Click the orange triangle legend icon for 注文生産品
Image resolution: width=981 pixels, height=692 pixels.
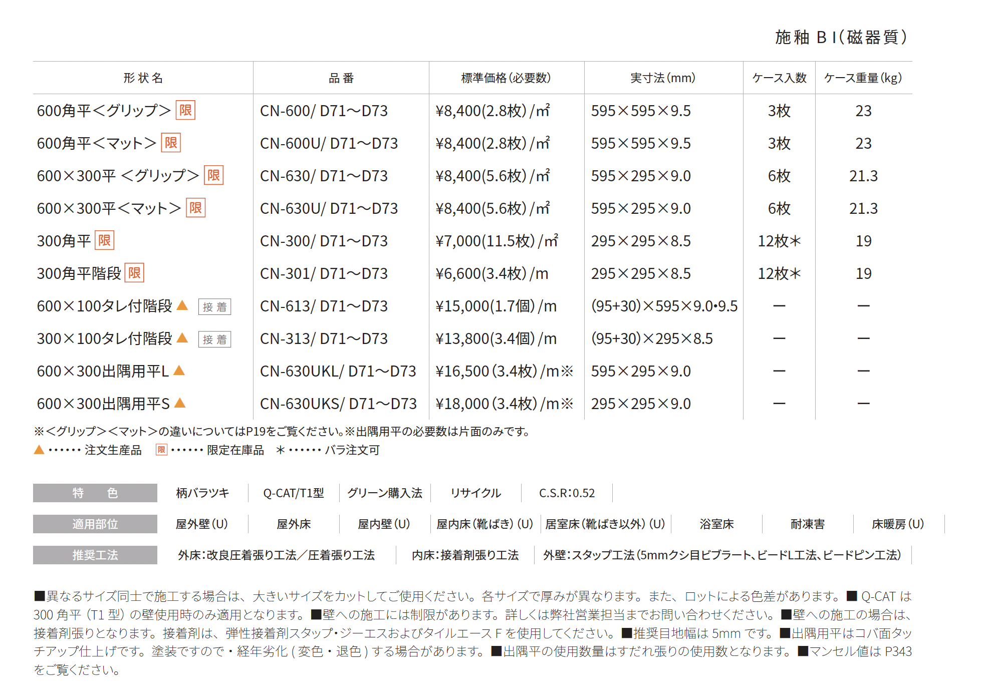(39, 450)
